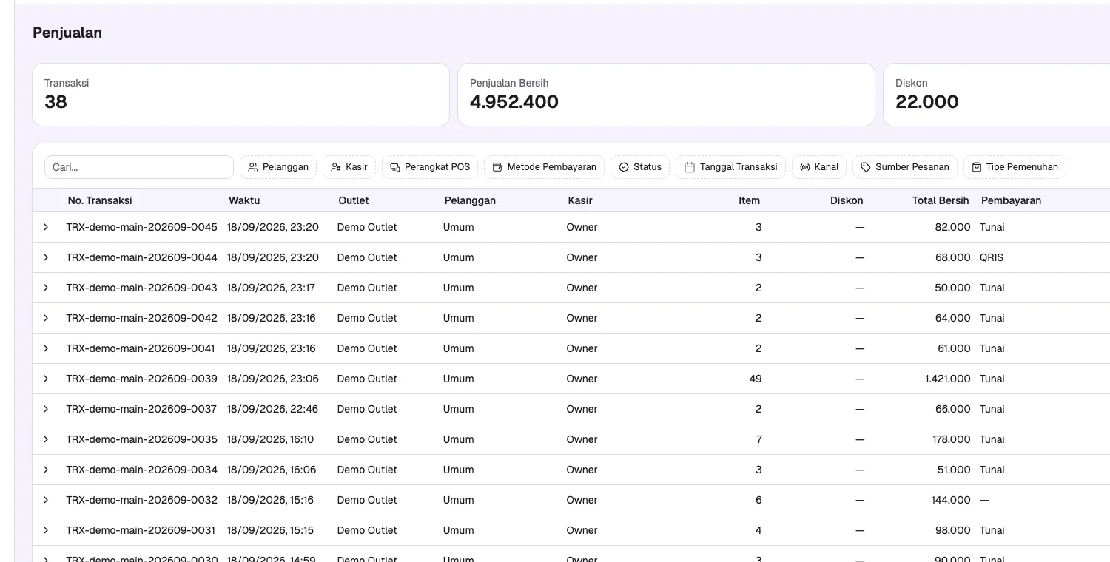Click the No. Transaksi column header
The height and width of the screenshot is (562, 1110).
100,200
